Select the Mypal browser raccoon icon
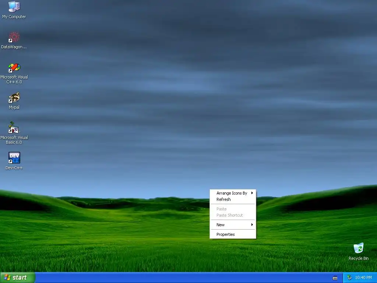Image resolution: width=377 pixels, height=283 pixels. pos(14,98)
